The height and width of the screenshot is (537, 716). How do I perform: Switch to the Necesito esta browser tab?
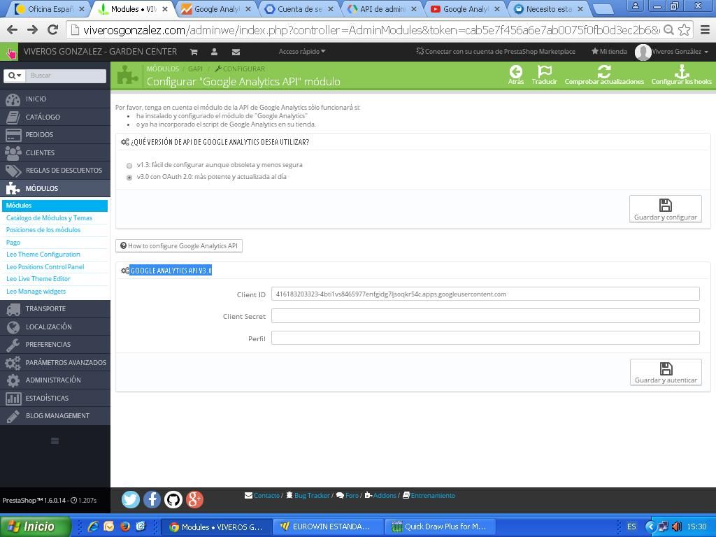pyautogui.click(x=548, y=8)
